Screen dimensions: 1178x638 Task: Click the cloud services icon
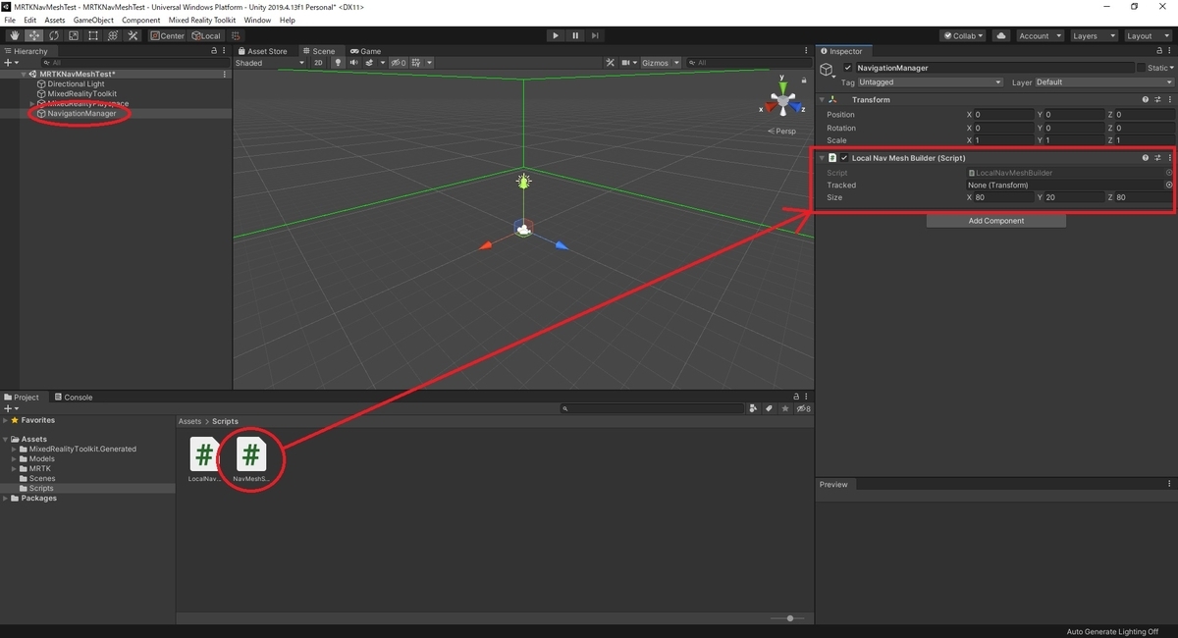pyautogui.click(x=1000, y=35)
